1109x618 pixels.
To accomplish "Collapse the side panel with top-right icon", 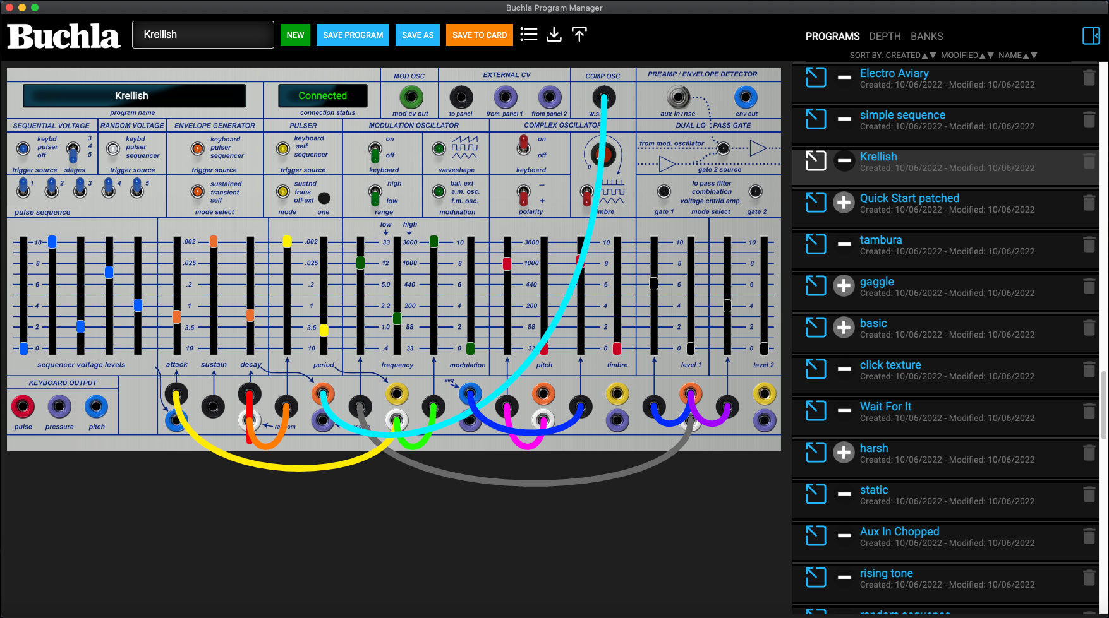I will click(x=1091, y=36).
